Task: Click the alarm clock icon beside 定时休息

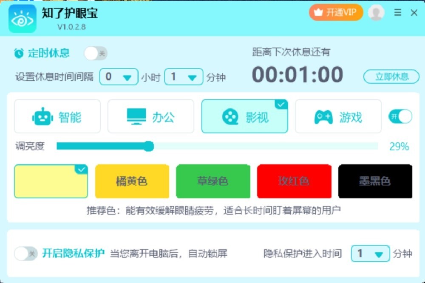Action: (19, 53)
